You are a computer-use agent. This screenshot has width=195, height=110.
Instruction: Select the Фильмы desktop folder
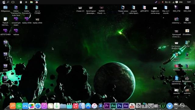tap(176, 68)
